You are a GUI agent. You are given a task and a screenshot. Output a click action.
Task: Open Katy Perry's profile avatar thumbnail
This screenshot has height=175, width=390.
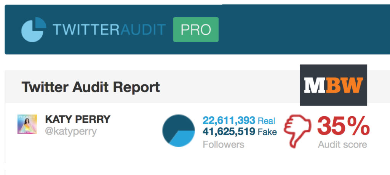click(x=27, y=124)
